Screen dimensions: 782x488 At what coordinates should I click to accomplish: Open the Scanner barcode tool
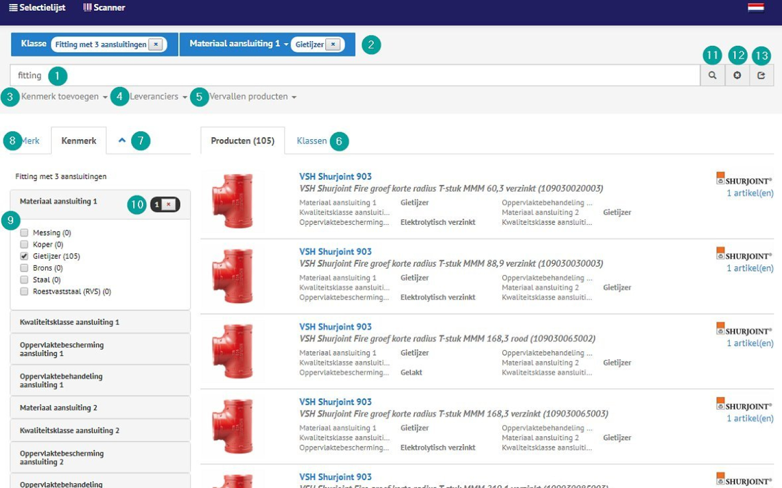(104, 8)
